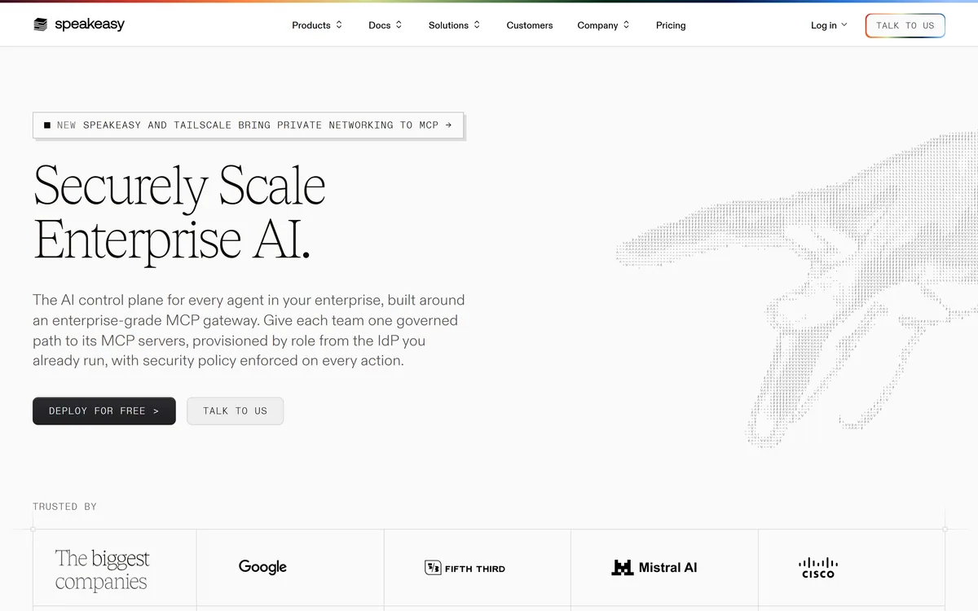This screenshot has width=978, height=611.
Task: Select the Mistral AI logo
Action: point(654,568)
